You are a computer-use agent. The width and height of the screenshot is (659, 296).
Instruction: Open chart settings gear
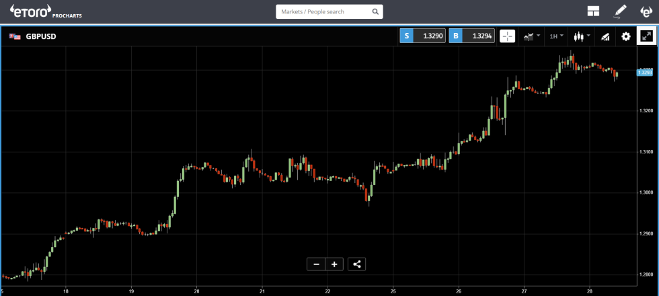[626, 36]
